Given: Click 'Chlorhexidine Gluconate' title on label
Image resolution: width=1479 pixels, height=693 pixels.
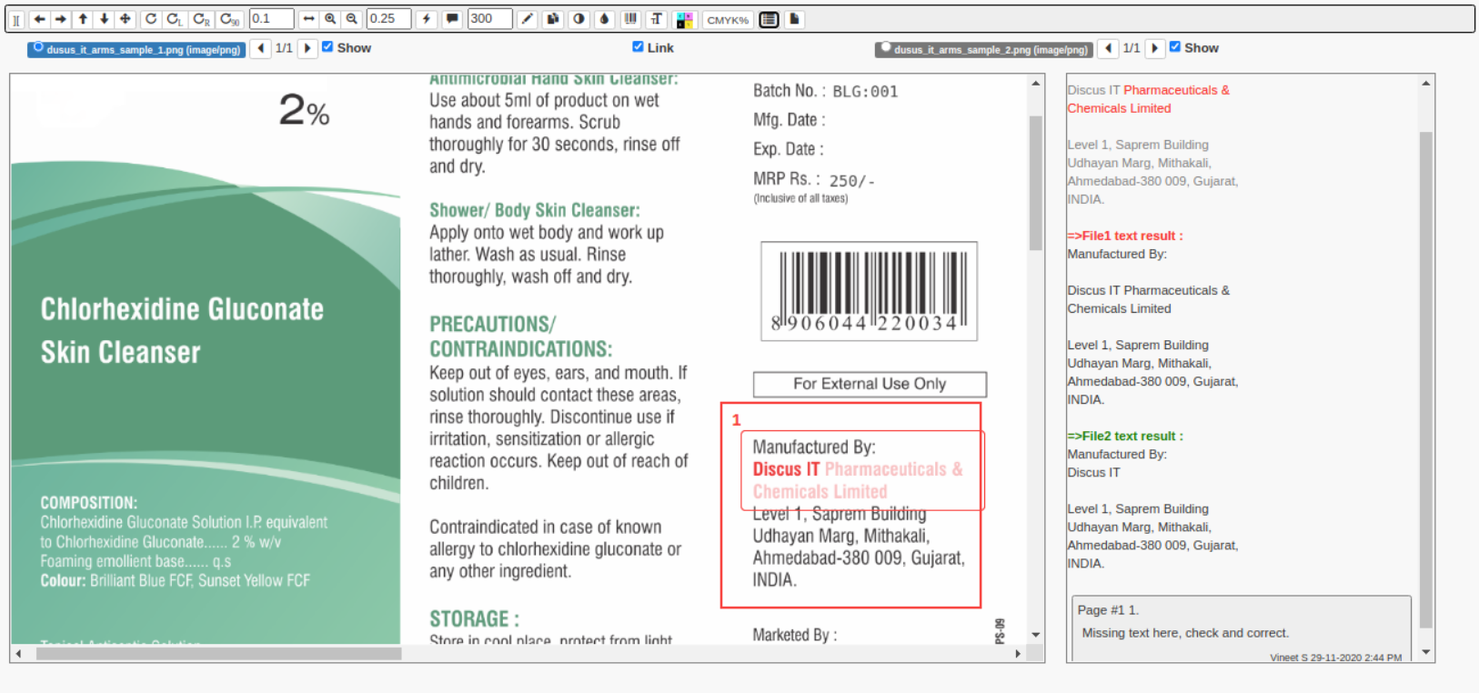Looking at the screenshot, I should [182, 309].
